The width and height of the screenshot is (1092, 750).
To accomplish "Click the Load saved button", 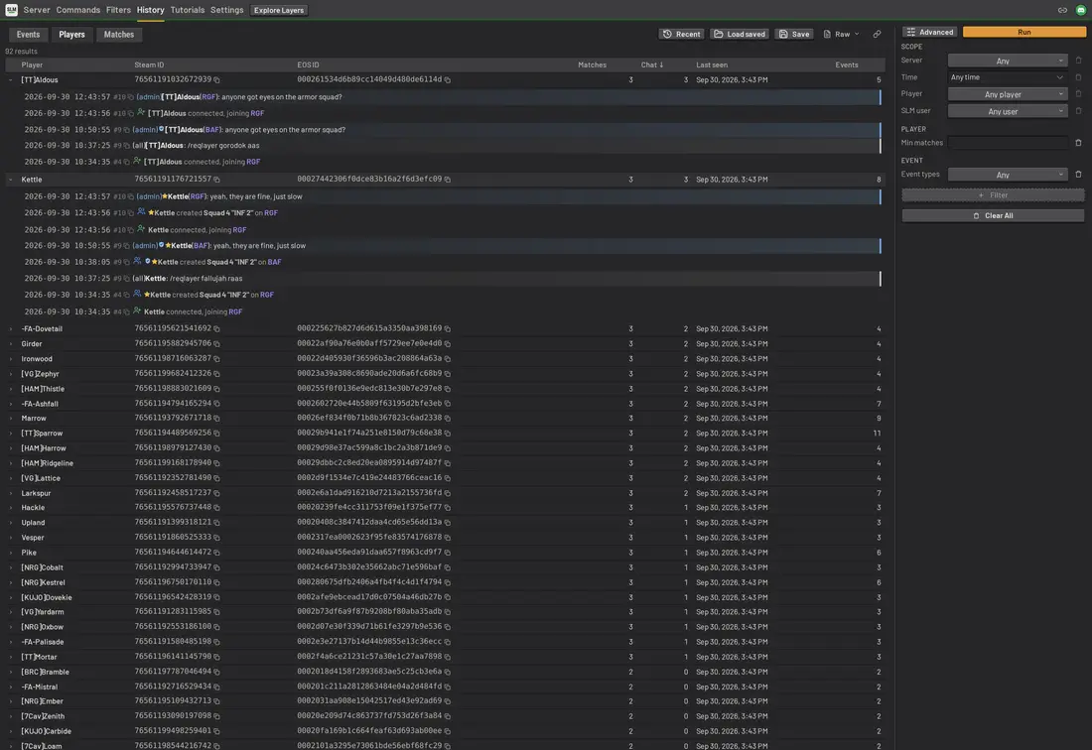I will [739, 34].
